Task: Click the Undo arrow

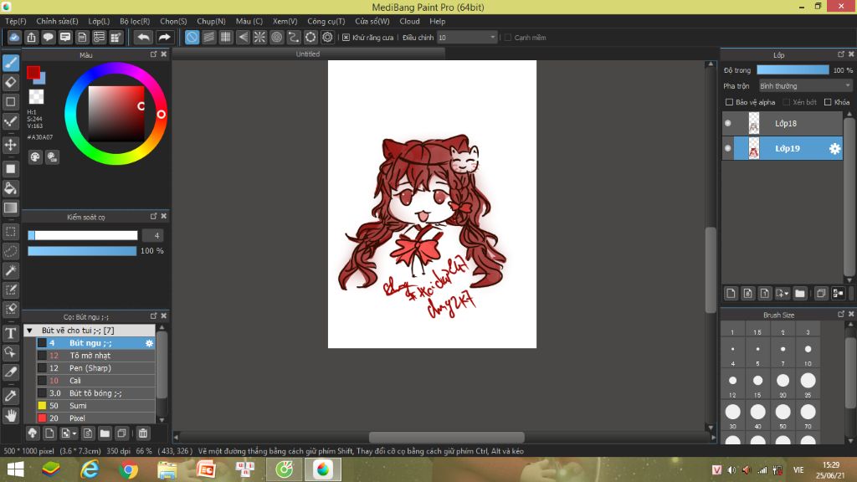Action: click(x=143, y=37)
